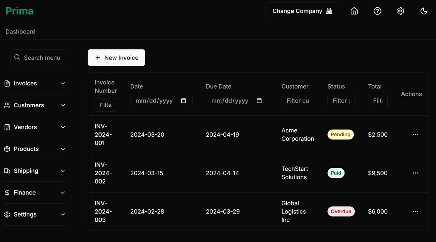This screenshot has height=242, width=436.
Task: Open actions menu for INV-2024-003
Action: (415, 211)
